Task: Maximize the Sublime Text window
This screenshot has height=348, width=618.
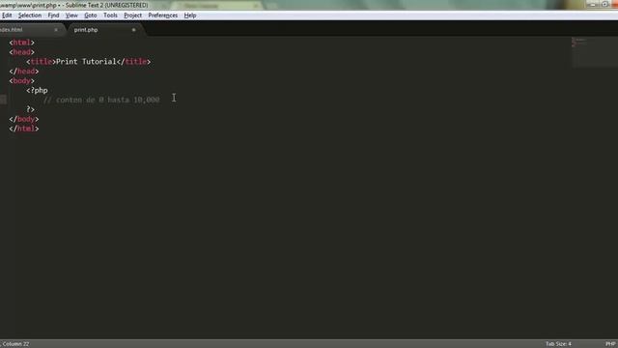Action: pyautogui.click(x=604, y=4)
